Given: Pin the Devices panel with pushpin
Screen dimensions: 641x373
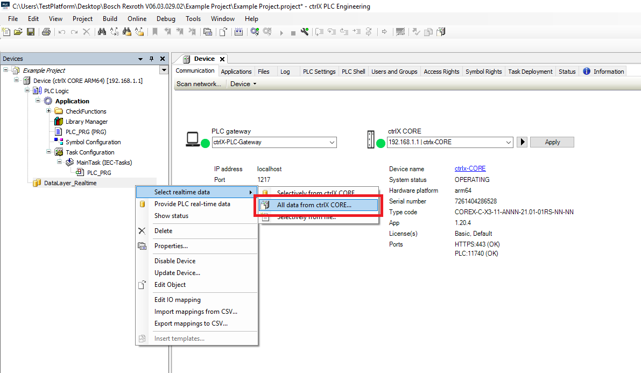Looking at the screenshot, I should [152, 59].
